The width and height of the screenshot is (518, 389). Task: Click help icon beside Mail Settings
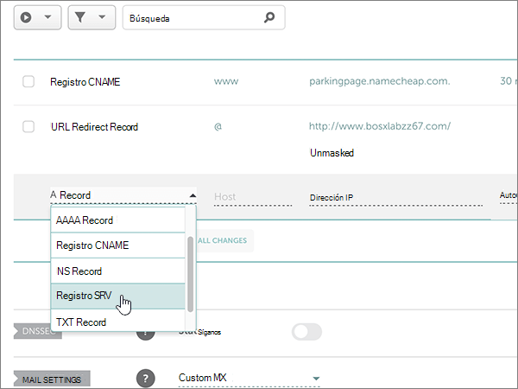tap(145, 378)
